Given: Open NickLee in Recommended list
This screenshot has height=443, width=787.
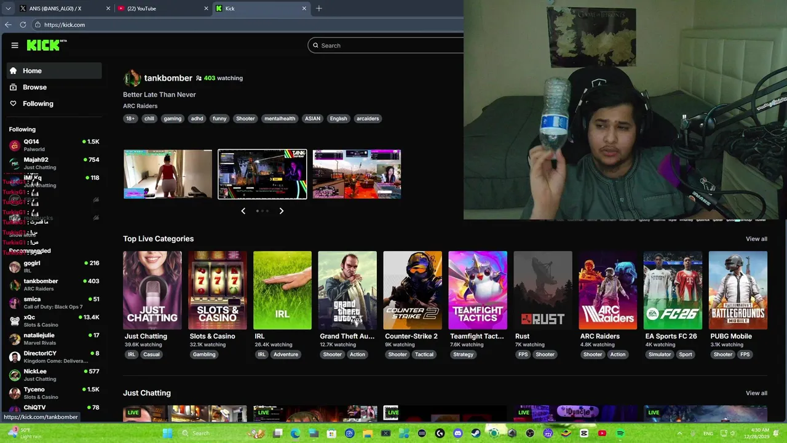Looking at the screenshot, I should 54,375.
